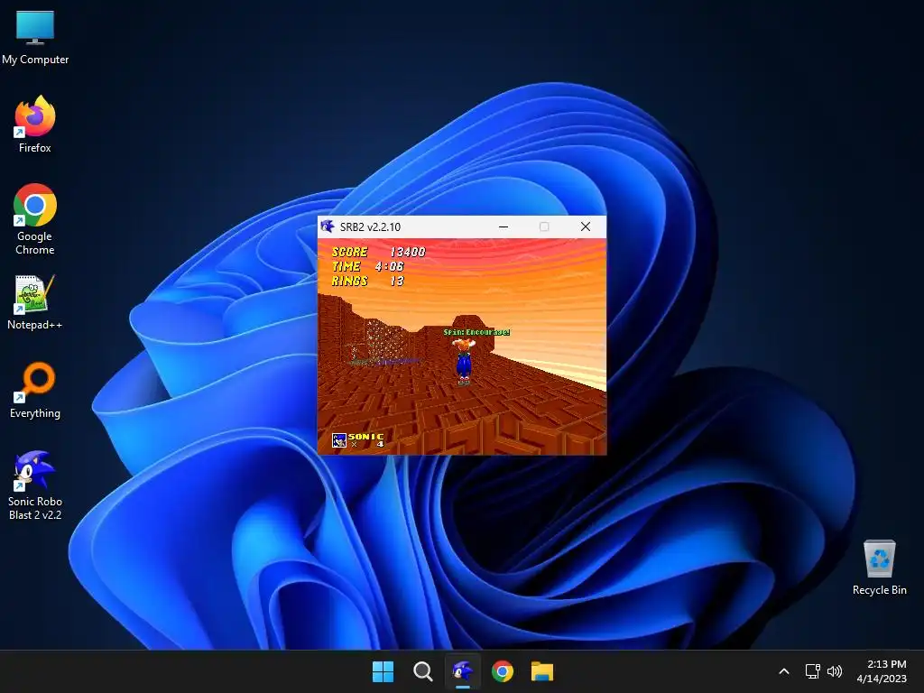
Task: Open taskbar Search
Action: pyautogui.click(x=422, y=671)
